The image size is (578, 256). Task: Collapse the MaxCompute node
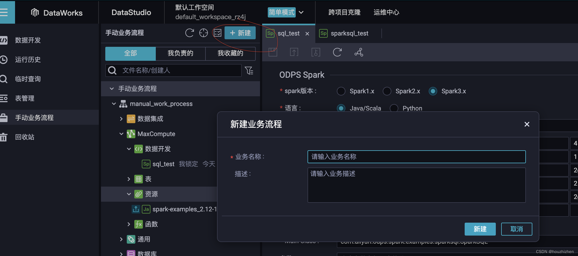(121, 134)
